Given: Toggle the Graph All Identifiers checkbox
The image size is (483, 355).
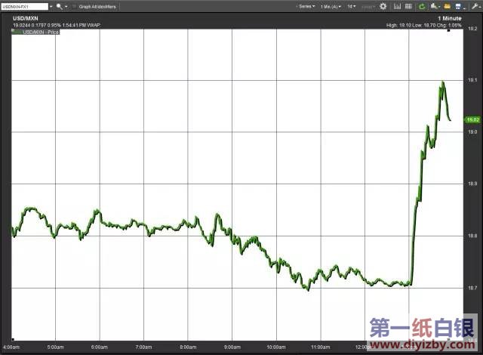Looking at the screenshot, I should coord(73,6).
